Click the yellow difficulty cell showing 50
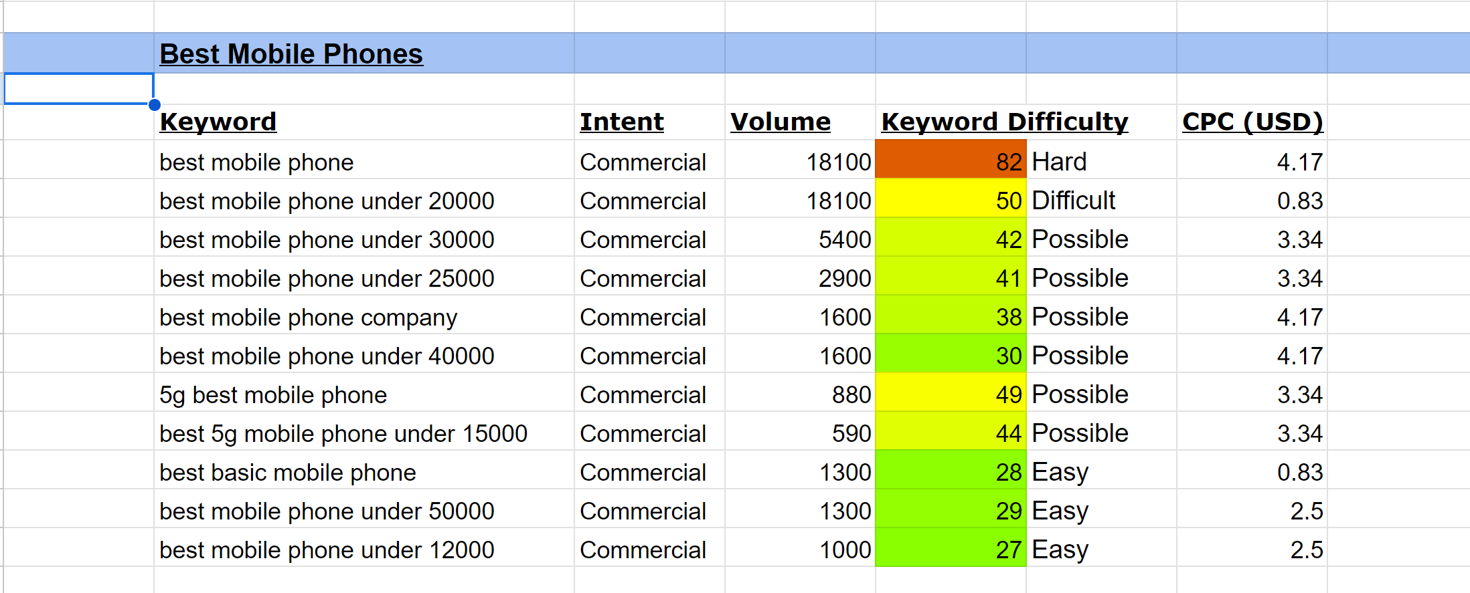This screenshot has height=593, width=1470. [x=951, y=200]
